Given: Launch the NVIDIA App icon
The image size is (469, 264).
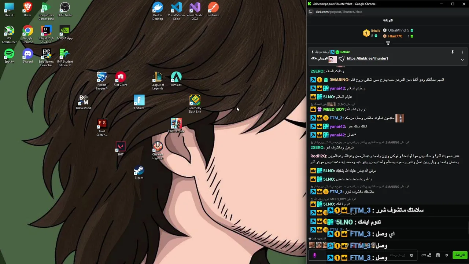Looking at the screenshot, I should [x=65, y=33].
